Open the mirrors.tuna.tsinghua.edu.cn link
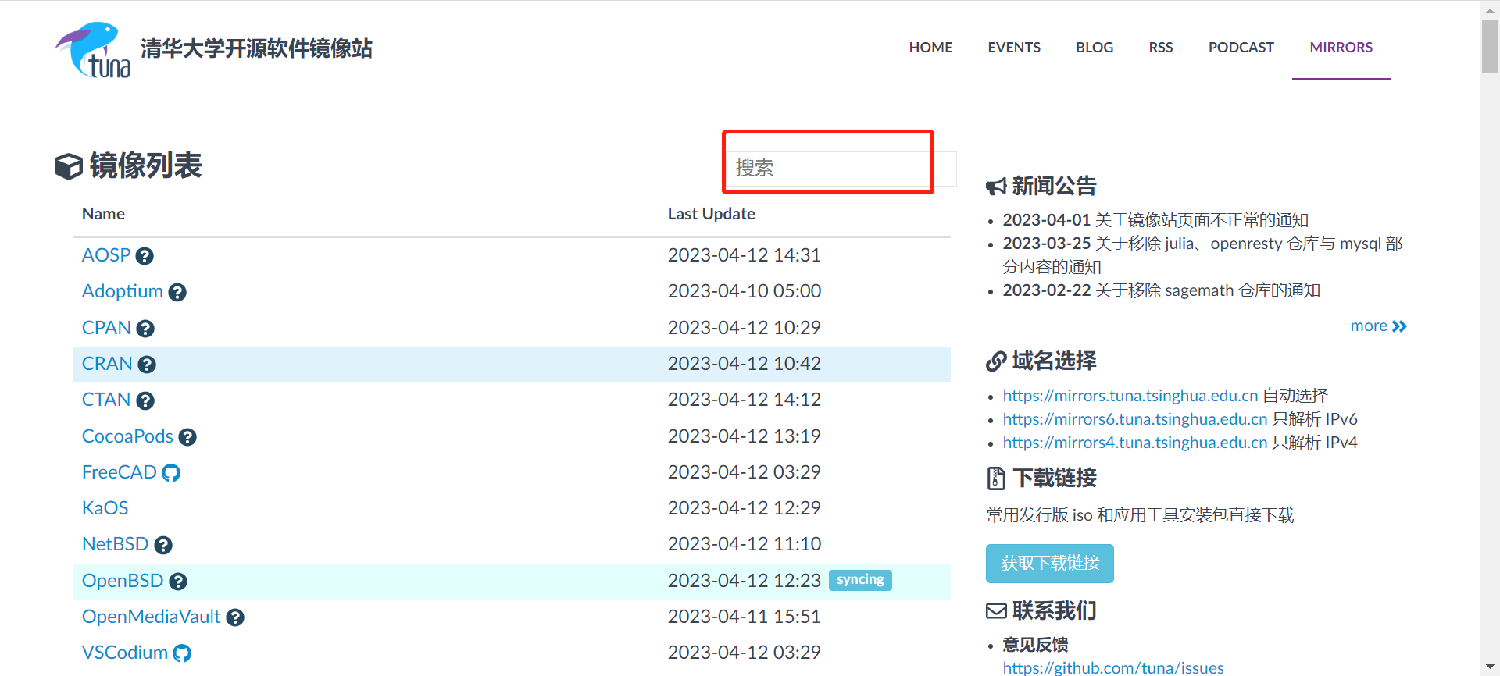 (1130, 396)
